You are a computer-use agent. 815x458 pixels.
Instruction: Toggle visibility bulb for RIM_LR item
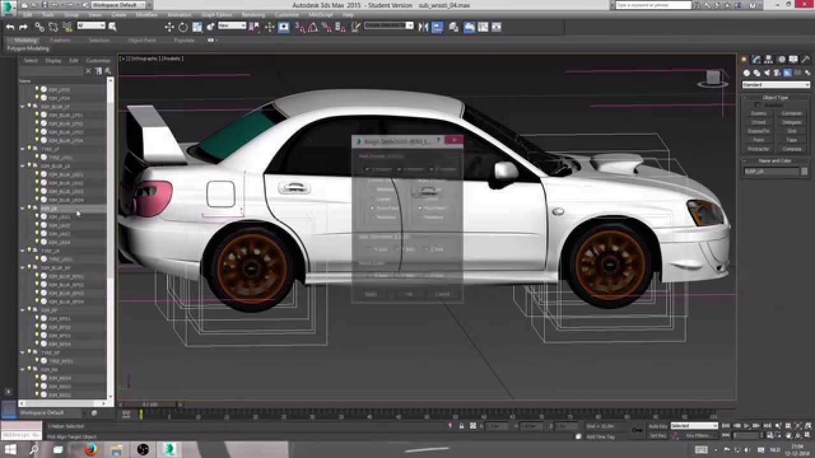[29, 208]
